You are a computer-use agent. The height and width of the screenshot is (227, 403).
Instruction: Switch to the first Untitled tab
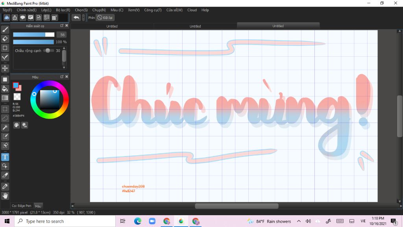(x=112, y=26)
